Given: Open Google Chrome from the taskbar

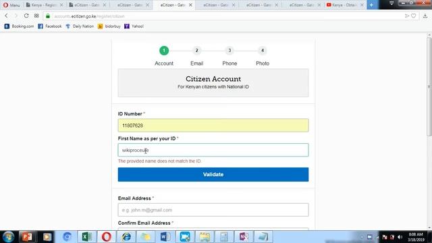Looking at the screenshot, I should pos(67,237).
